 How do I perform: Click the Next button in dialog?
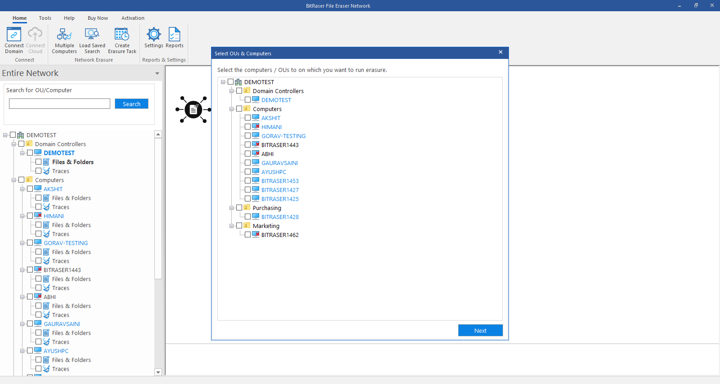[x=480, y=330]
